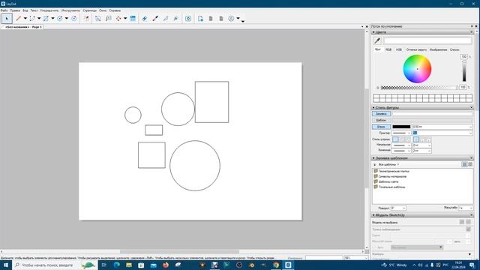Open Arc tool options dropdown arrow
480x270 pixels.
pos(39,18)
